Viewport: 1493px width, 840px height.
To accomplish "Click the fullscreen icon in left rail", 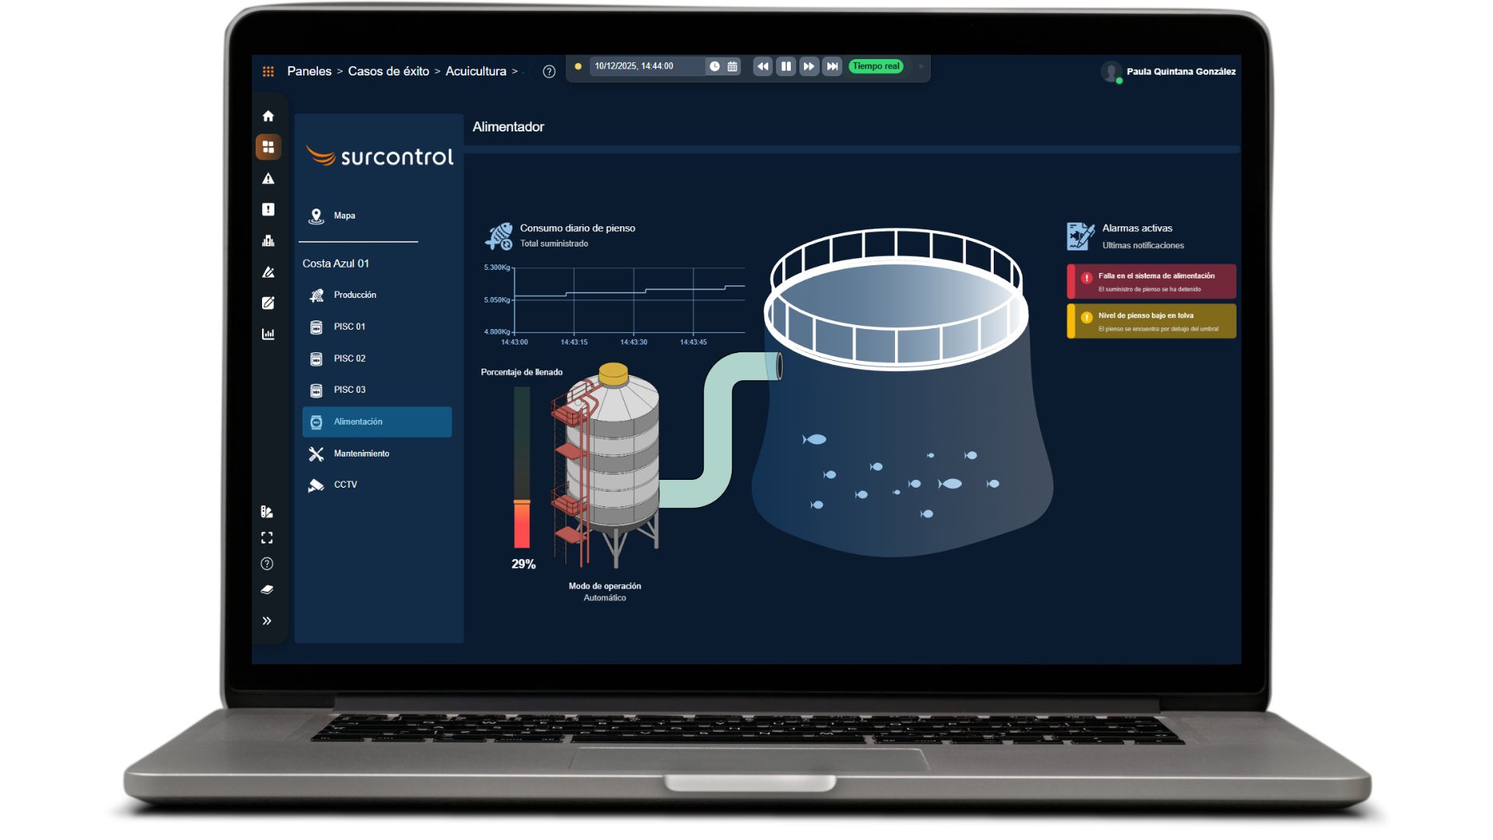I will pos(267,538).
